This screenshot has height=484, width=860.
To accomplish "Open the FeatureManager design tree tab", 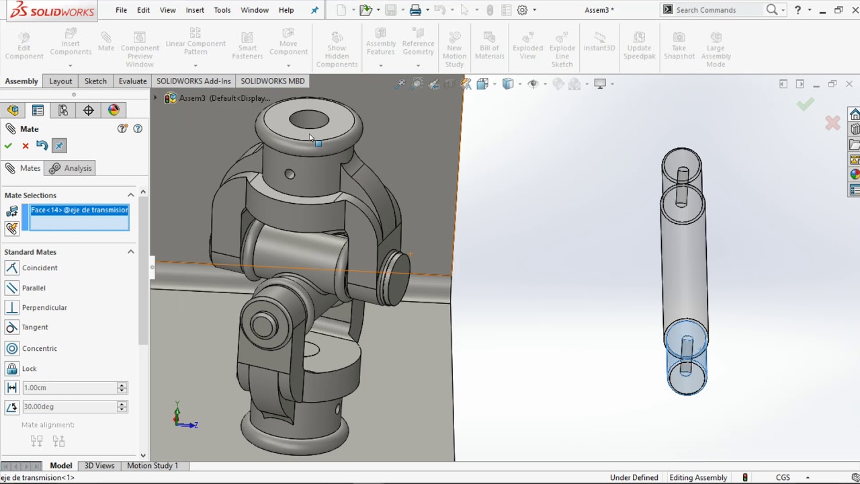I will click(13, 110).
